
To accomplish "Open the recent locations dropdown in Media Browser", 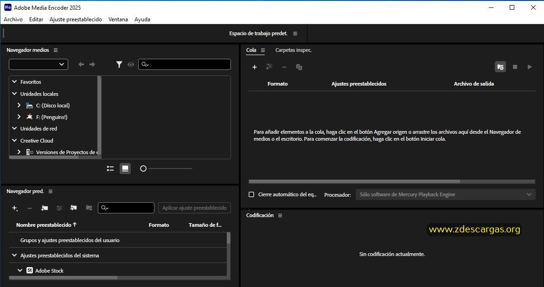I will coord(38,64).
